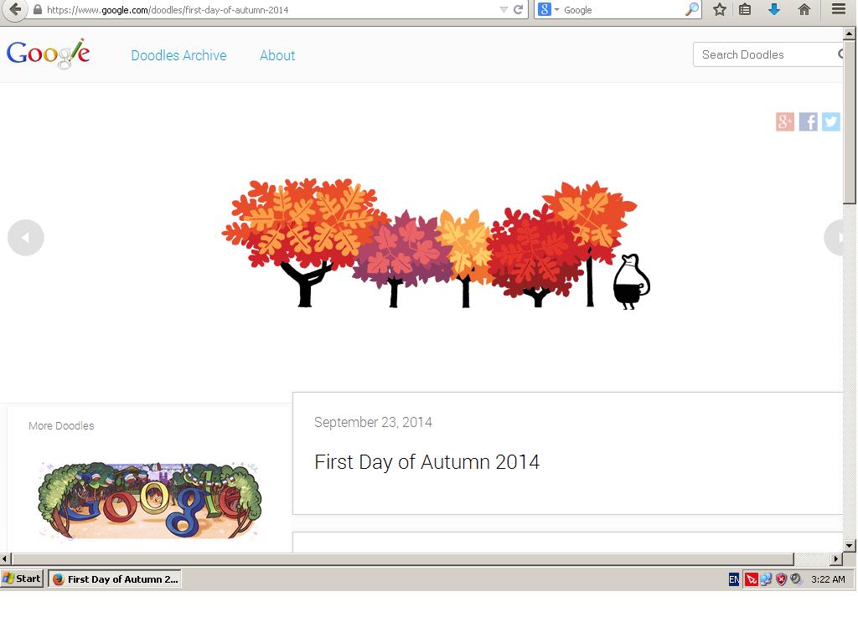Click the Google logo in the header
858x643 pixels.
pos(48,54)
